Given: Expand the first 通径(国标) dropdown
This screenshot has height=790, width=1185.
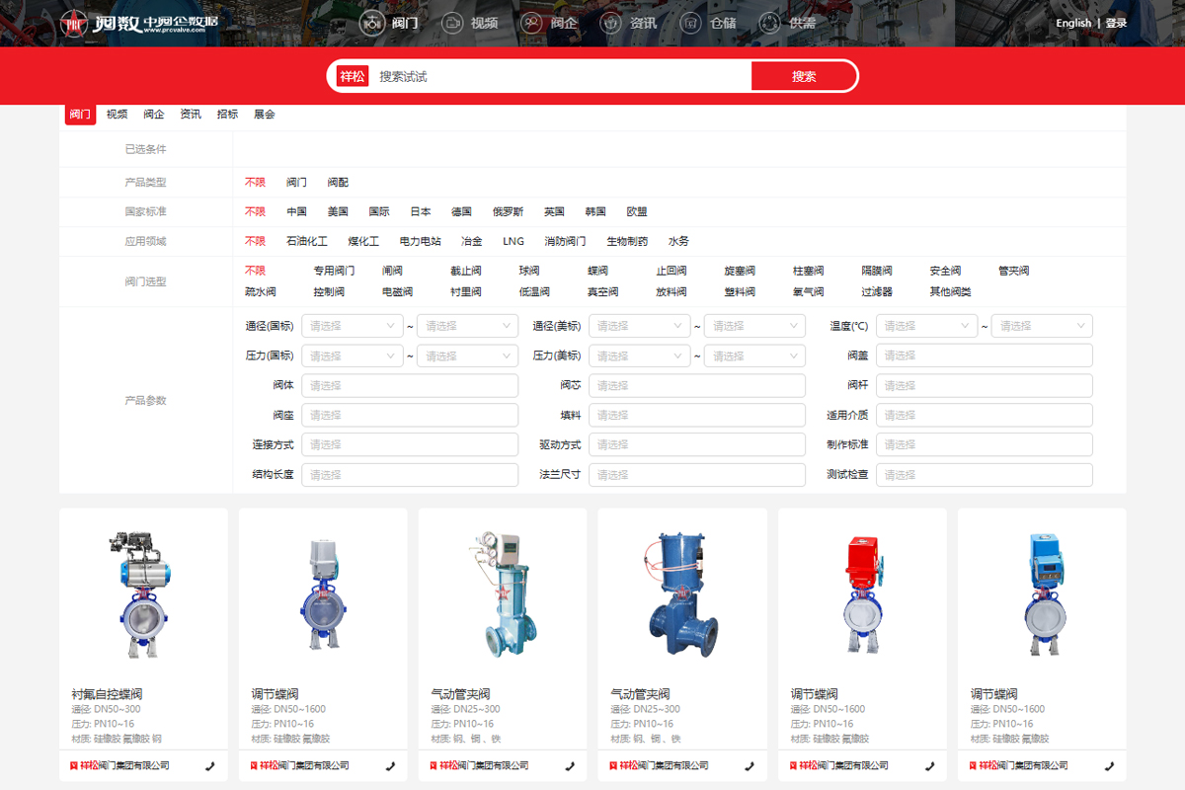Looking at the screenshot, I should 352,326.
